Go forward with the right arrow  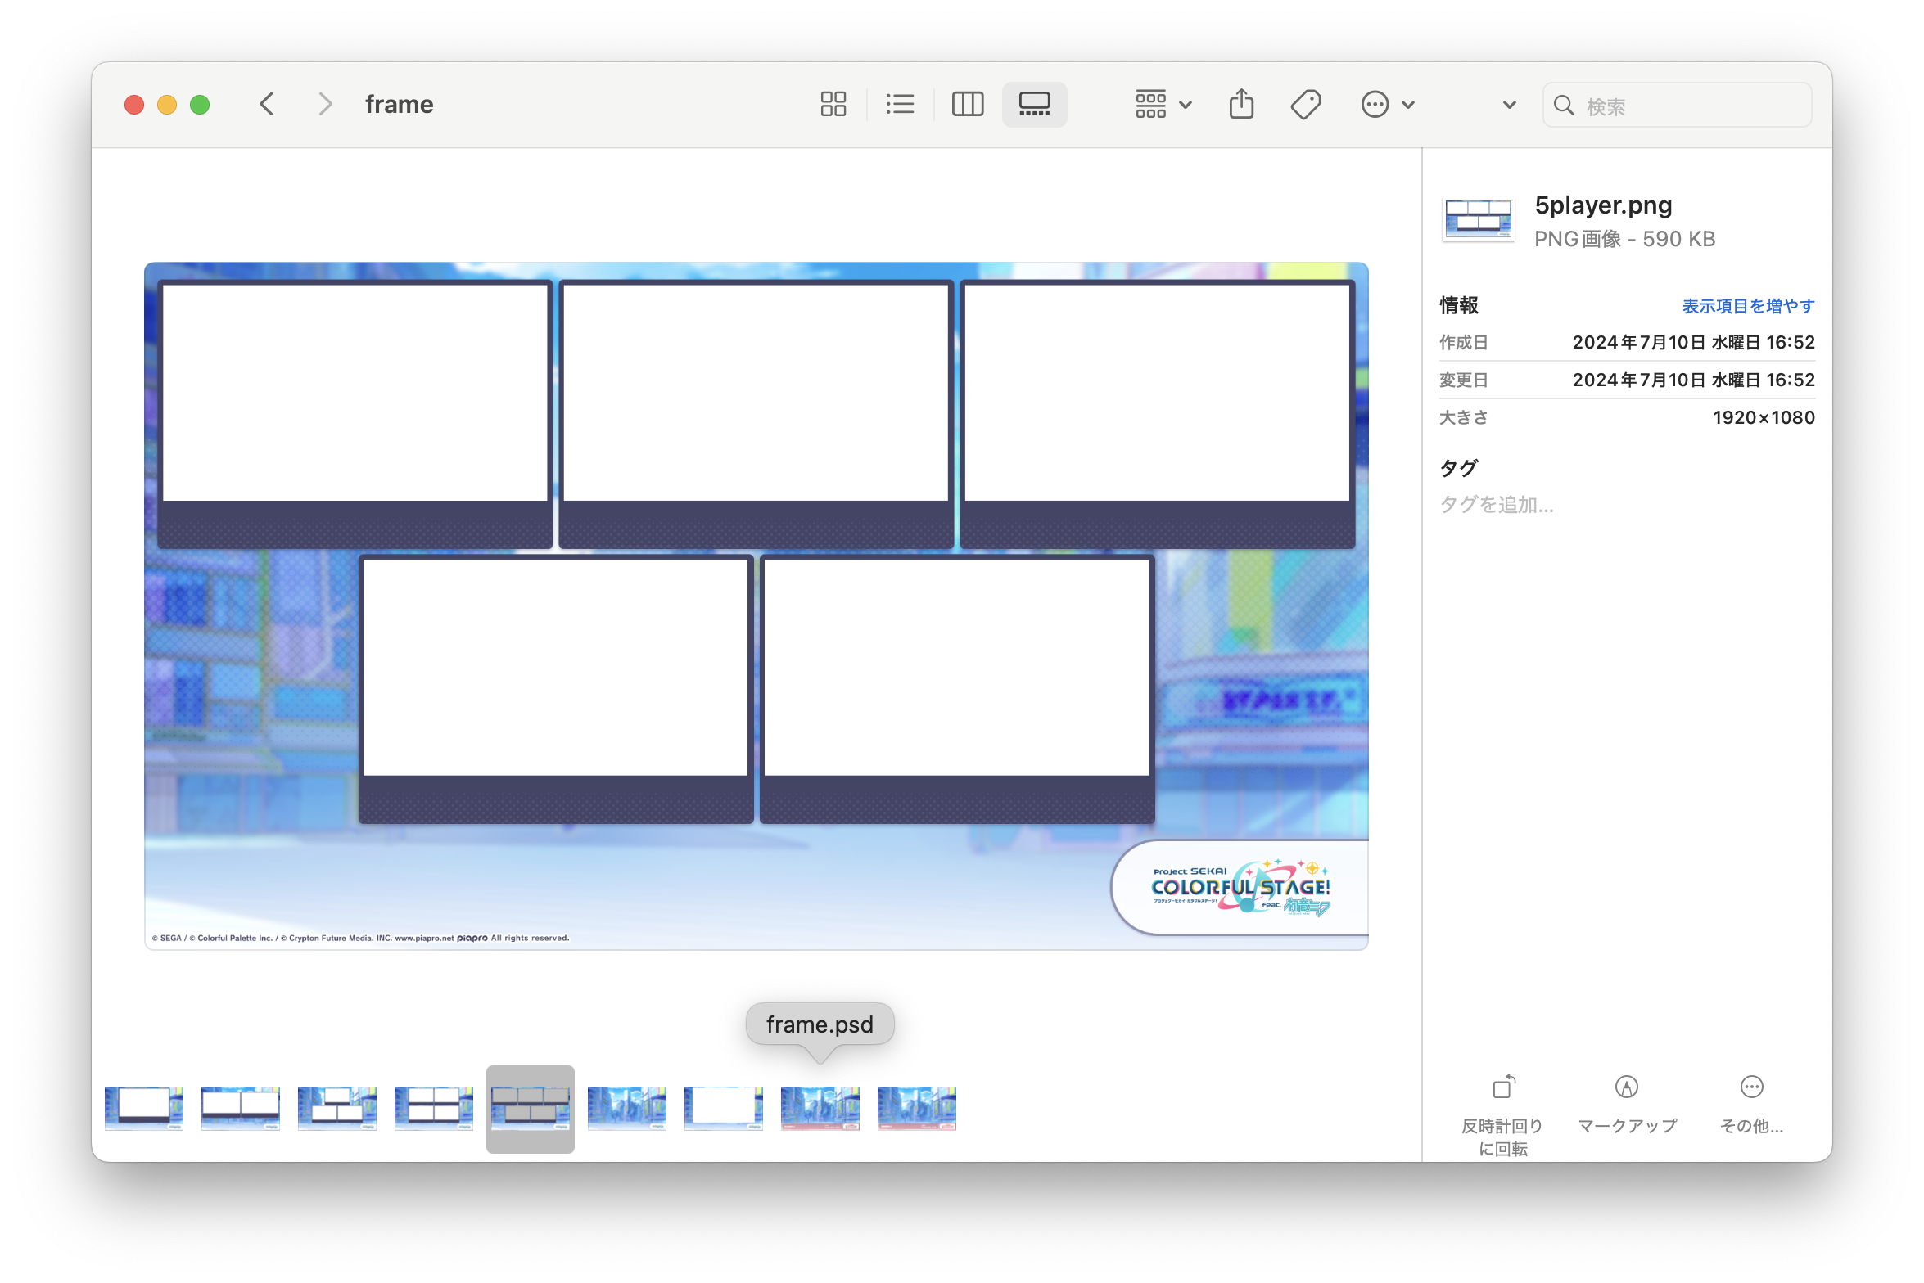325,105
